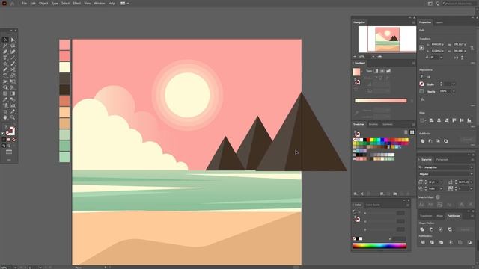Open the Window menu
The width and height of the screenshot is (479, 269).
(x=100, y=4)
